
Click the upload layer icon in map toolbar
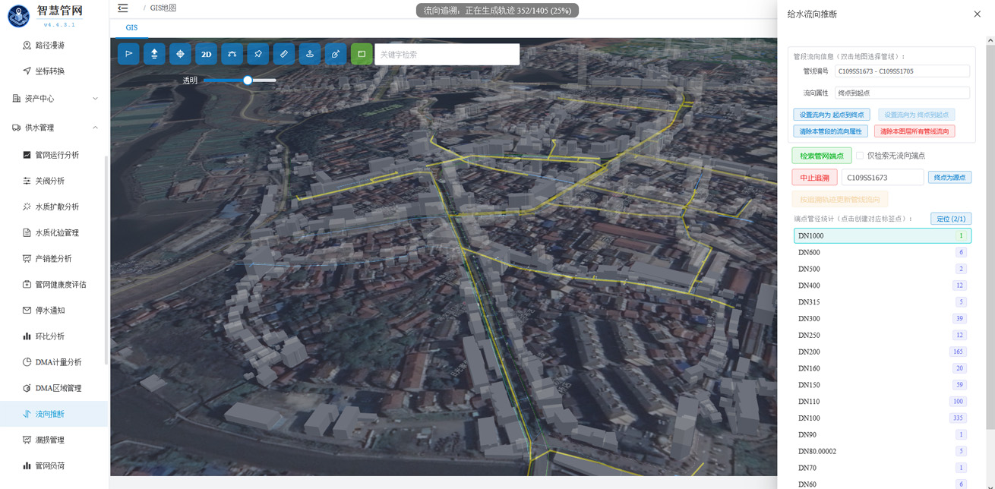click(x=154, y=54)
